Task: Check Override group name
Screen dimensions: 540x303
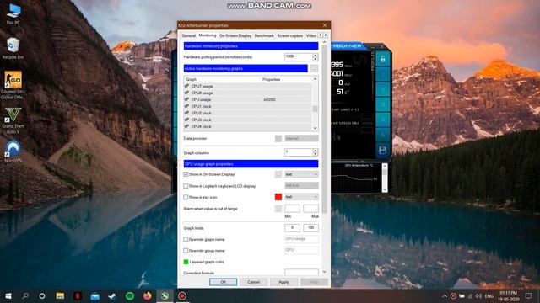Action: coord(186,251)
